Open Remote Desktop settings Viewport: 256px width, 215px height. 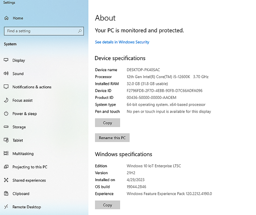click(27, 207)
